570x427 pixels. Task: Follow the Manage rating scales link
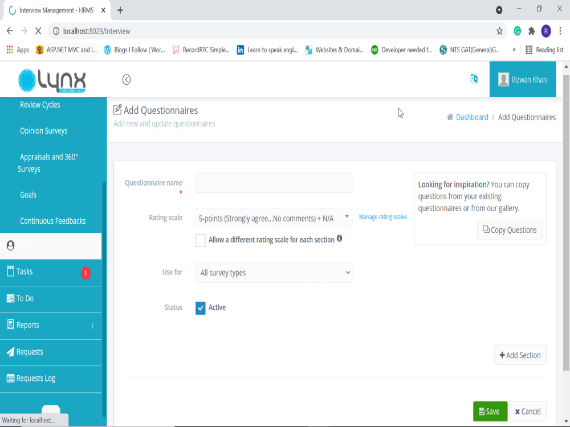[x=383, y=217]
